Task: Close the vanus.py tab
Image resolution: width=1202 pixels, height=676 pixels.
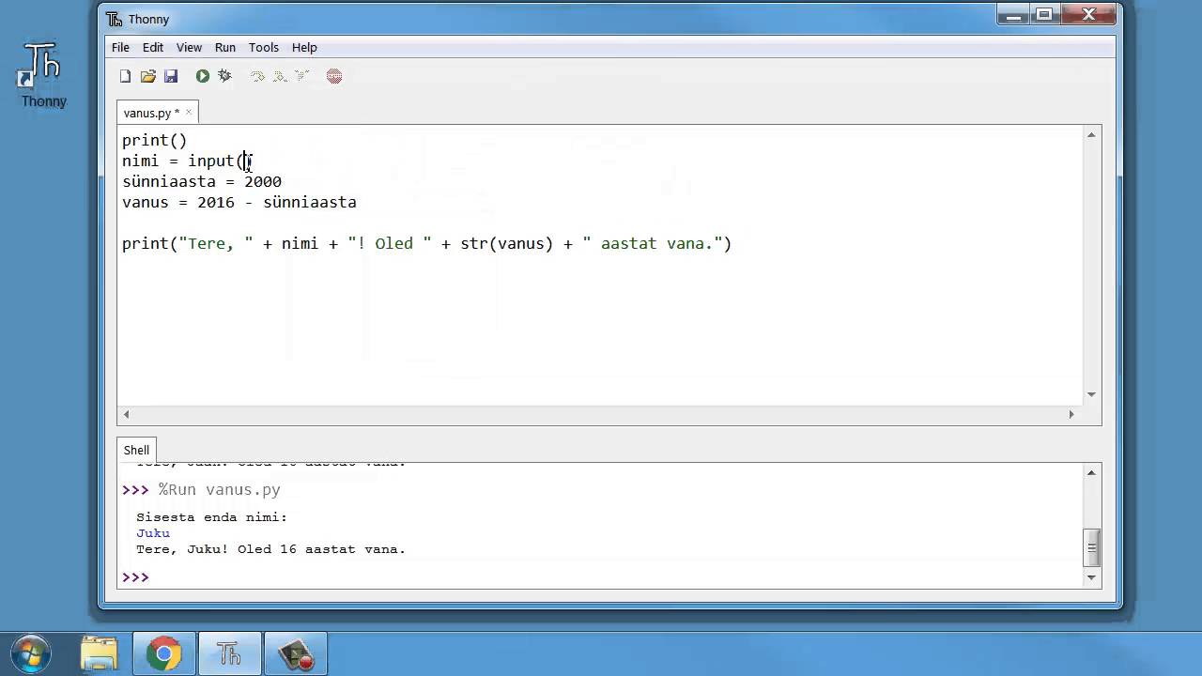Action: (188, 112)
